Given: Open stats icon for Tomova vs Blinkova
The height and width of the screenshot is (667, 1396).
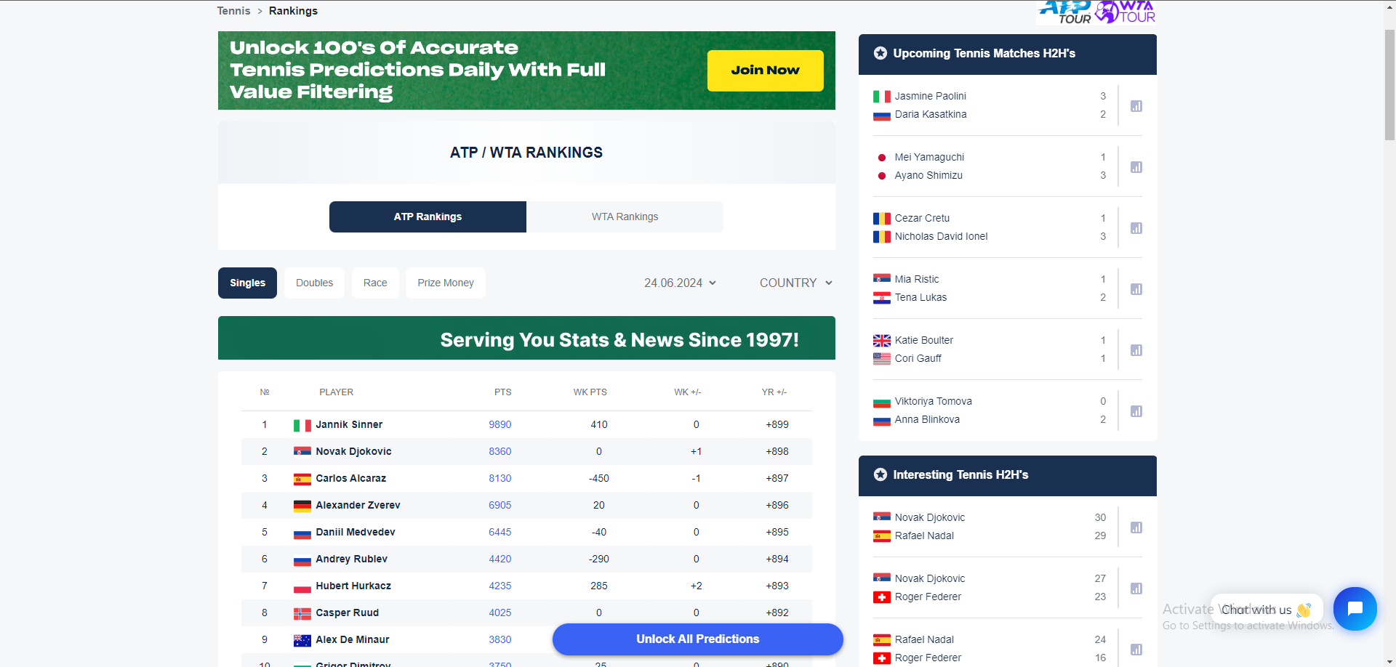Looking at the screenshot, I should pyautogui.click(x=1136, y=411).
